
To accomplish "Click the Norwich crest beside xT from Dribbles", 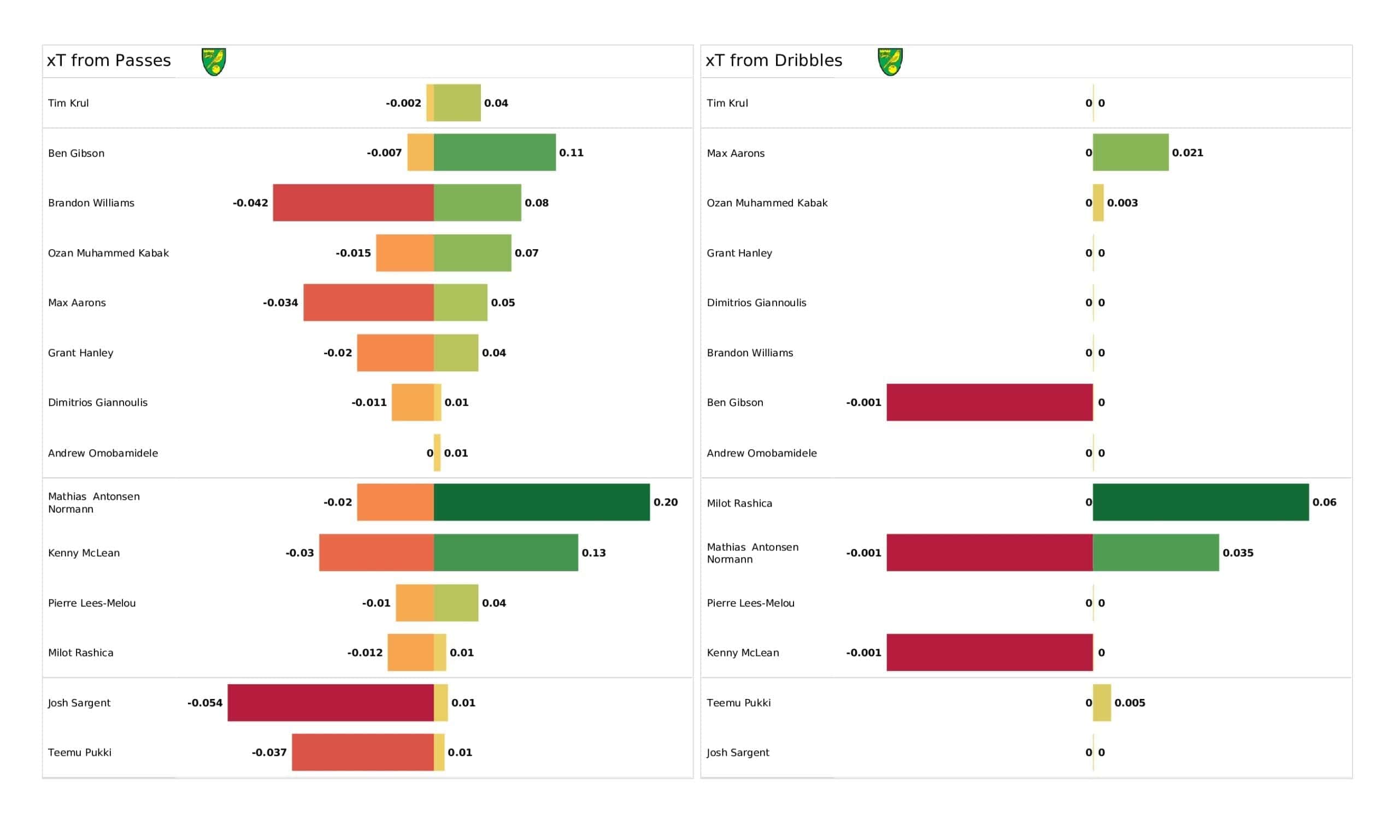I will tap(890, 61).
